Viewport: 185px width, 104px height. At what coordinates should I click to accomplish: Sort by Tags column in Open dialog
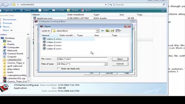point(119,35)
